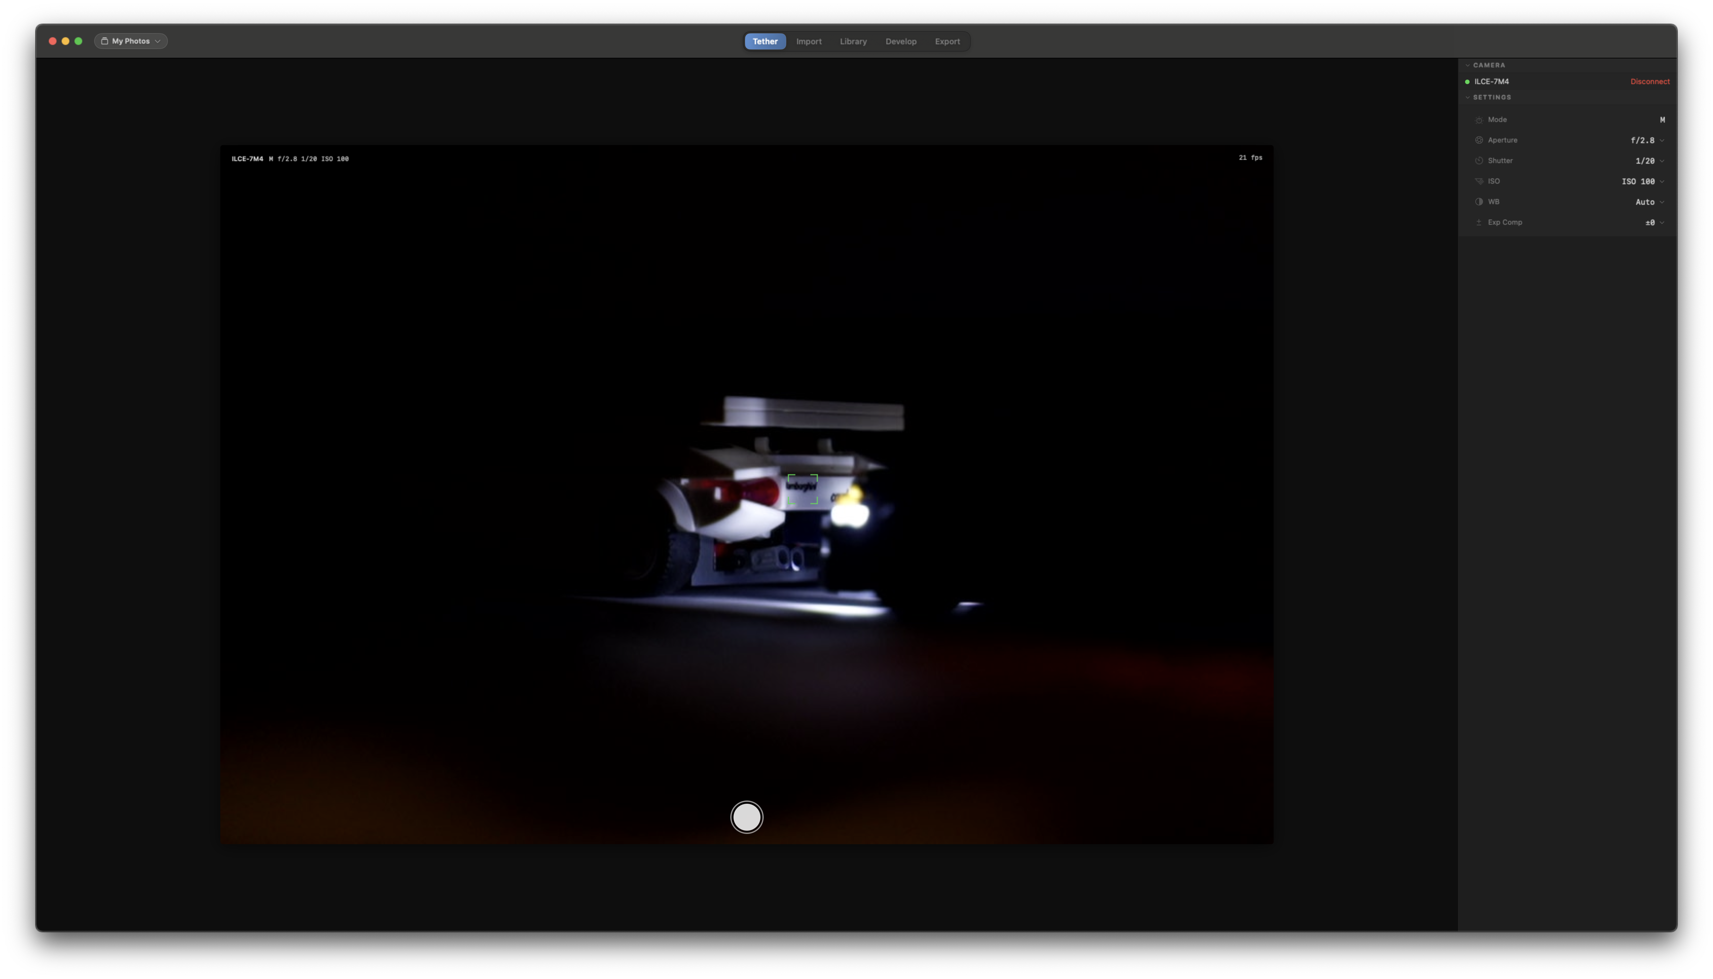This screenshot has width=1713, height=979.
Task: Click the Mode dial icon
Action: (x=1478, y=120)
